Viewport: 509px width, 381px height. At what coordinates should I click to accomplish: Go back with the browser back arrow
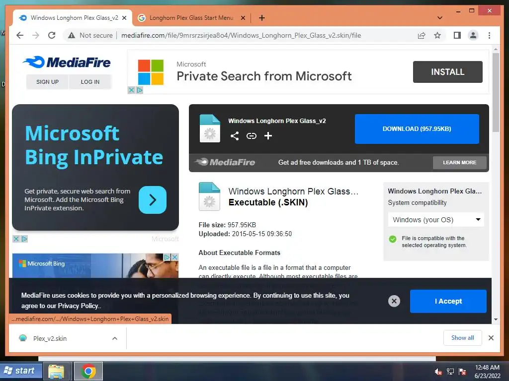20,35
